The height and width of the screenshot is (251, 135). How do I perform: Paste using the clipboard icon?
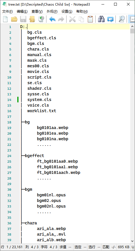coord(90,19)
